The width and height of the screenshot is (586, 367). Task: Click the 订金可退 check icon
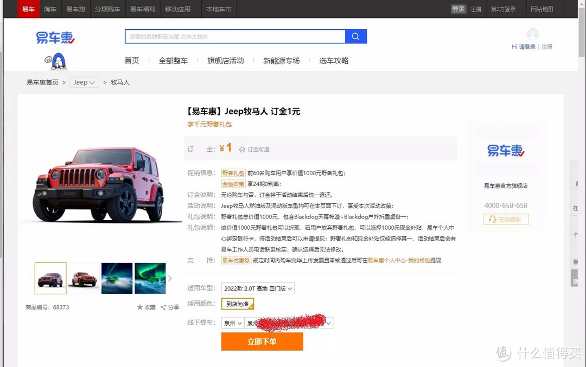click(242, 149)
